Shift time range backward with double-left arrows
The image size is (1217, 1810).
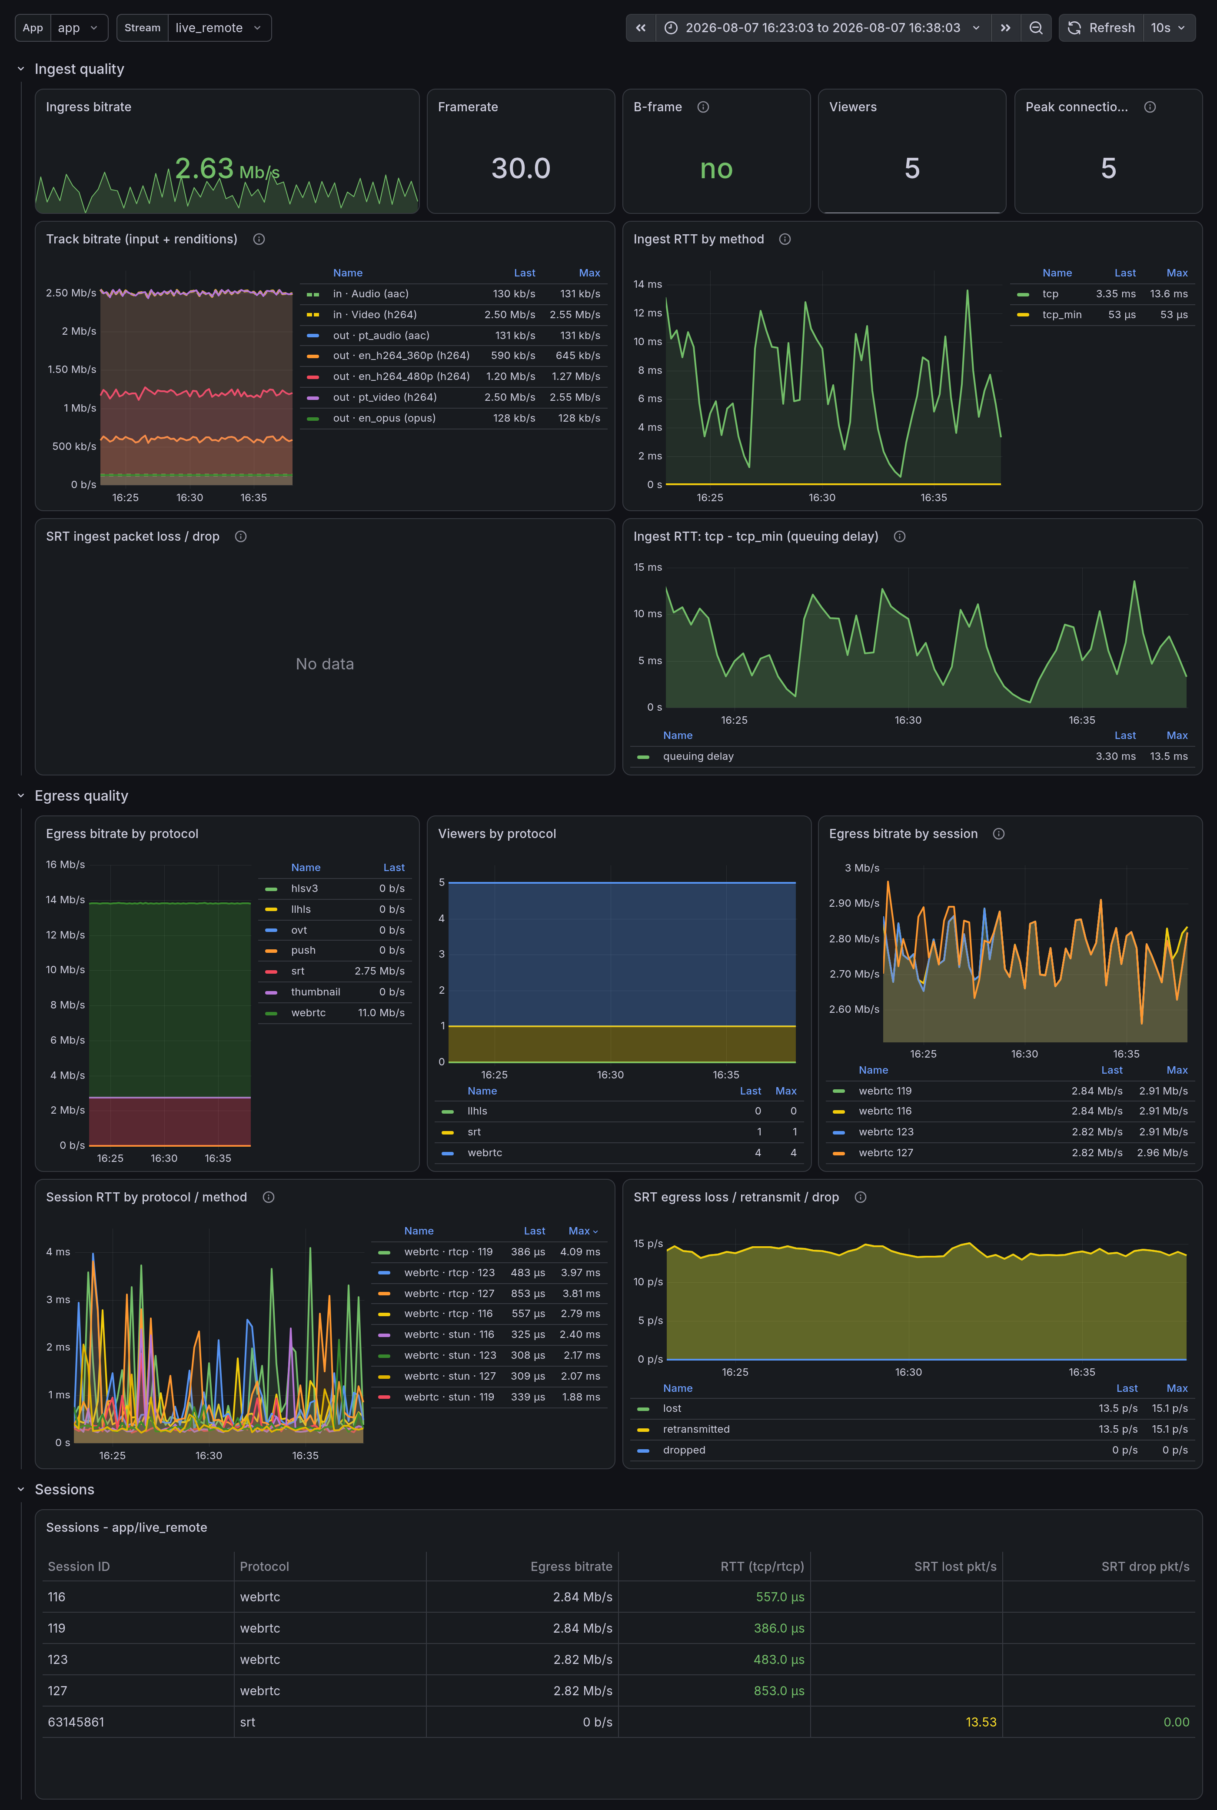[x=641, y=28]
